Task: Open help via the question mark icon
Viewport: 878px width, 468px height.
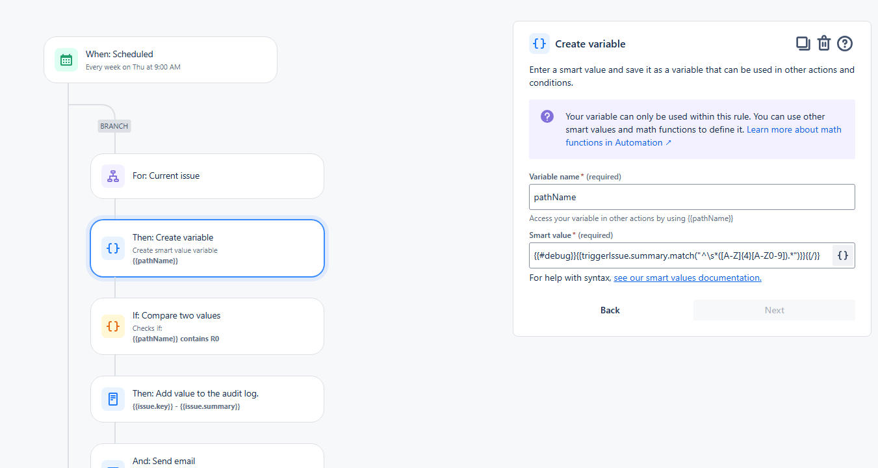Action: [x=844, y=43]
